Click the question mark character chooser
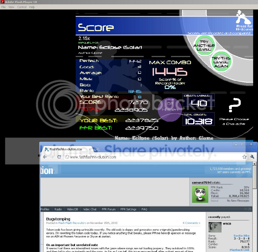The height and width of the screenshot is (252, 258). 234,105
